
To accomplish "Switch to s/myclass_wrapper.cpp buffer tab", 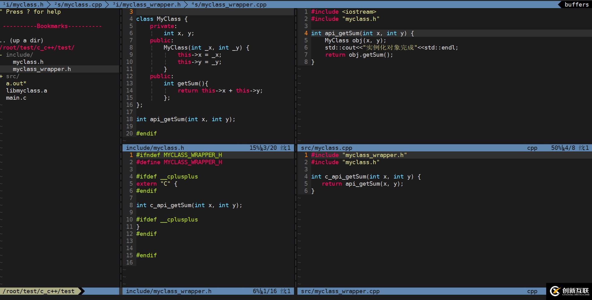I will [x=229, y=4].
